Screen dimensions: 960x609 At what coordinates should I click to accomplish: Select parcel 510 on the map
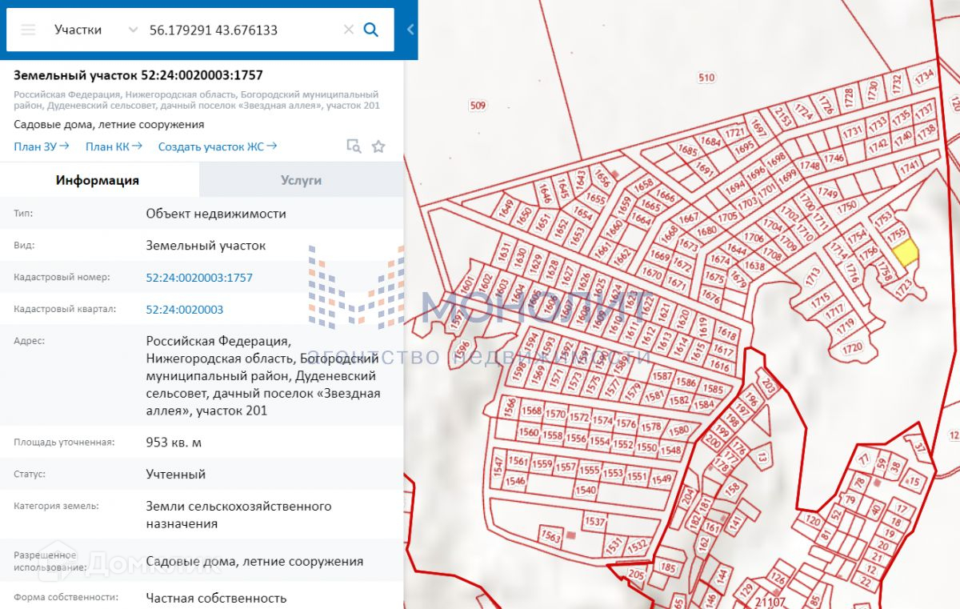706,78
